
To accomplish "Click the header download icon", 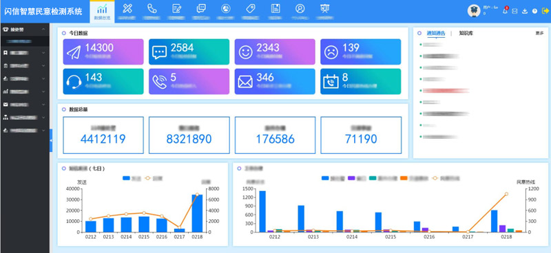I will coord(525,11).
